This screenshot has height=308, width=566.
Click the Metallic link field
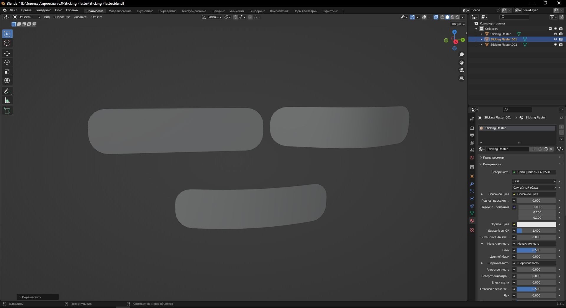point(534,244)
